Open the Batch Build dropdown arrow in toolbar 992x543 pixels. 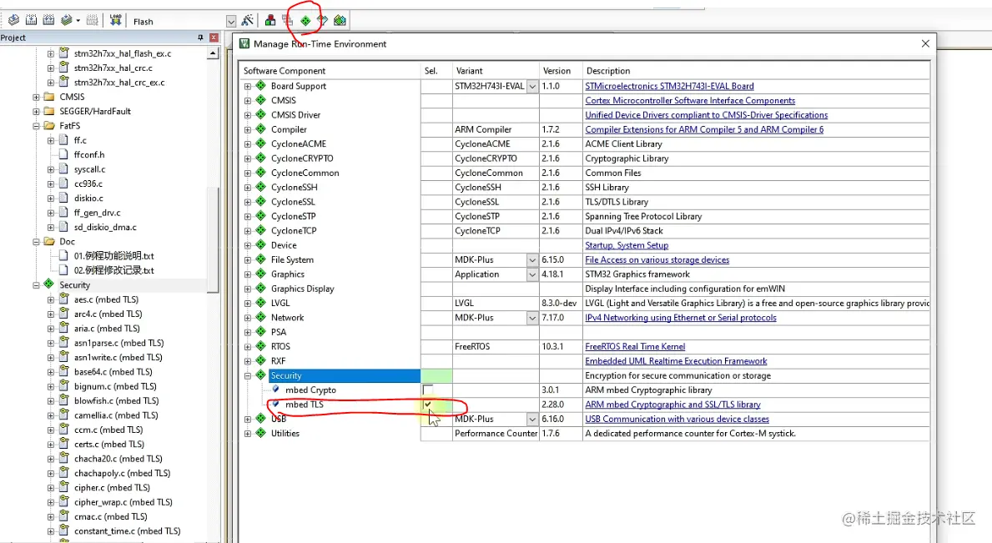[x=78, y=21]
